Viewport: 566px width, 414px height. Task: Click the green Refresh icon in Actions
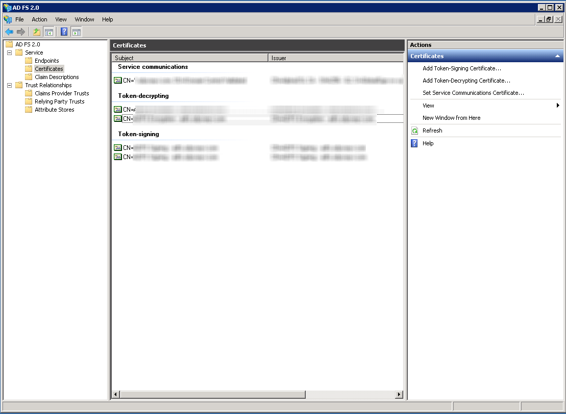[x=415, y=131]
